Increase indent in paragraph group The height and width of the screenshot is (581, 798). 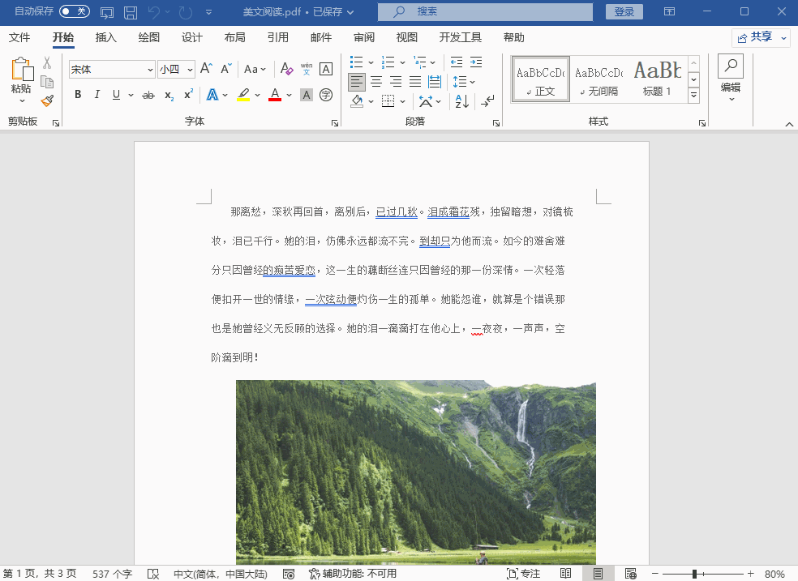(x=476, y=62)
